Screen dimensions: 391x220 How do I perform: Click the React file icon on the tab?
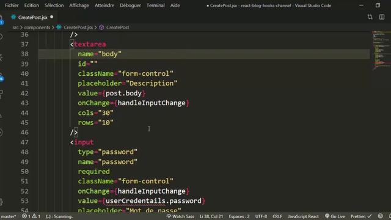pos(13,17)
